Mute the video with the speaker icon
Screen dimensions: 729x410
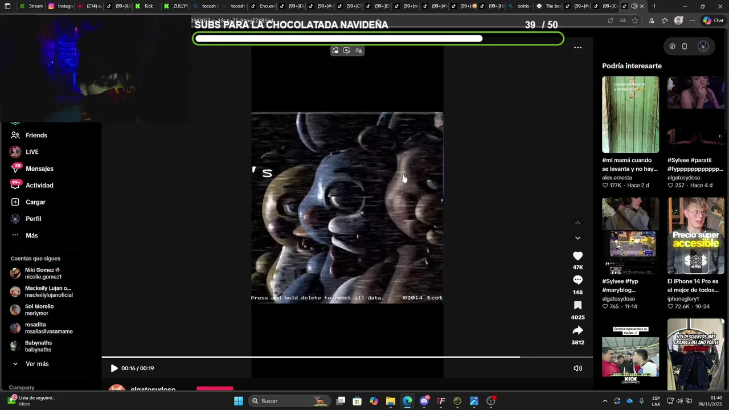click(x=578, y=368)
